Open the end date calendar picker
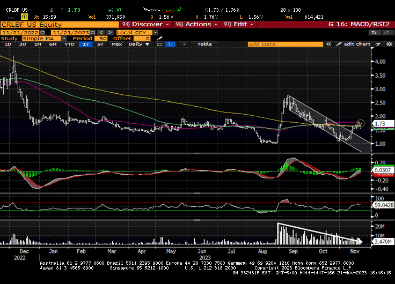This screenshot has width=395, height=284. (x=93, y=33)
